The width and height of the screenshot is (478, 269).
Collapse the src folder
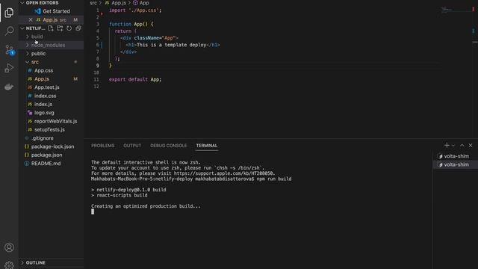pos(51,62)
